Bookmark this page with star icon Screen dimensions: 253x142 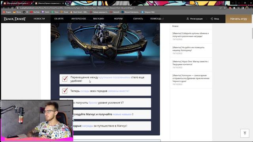[225, 8]
